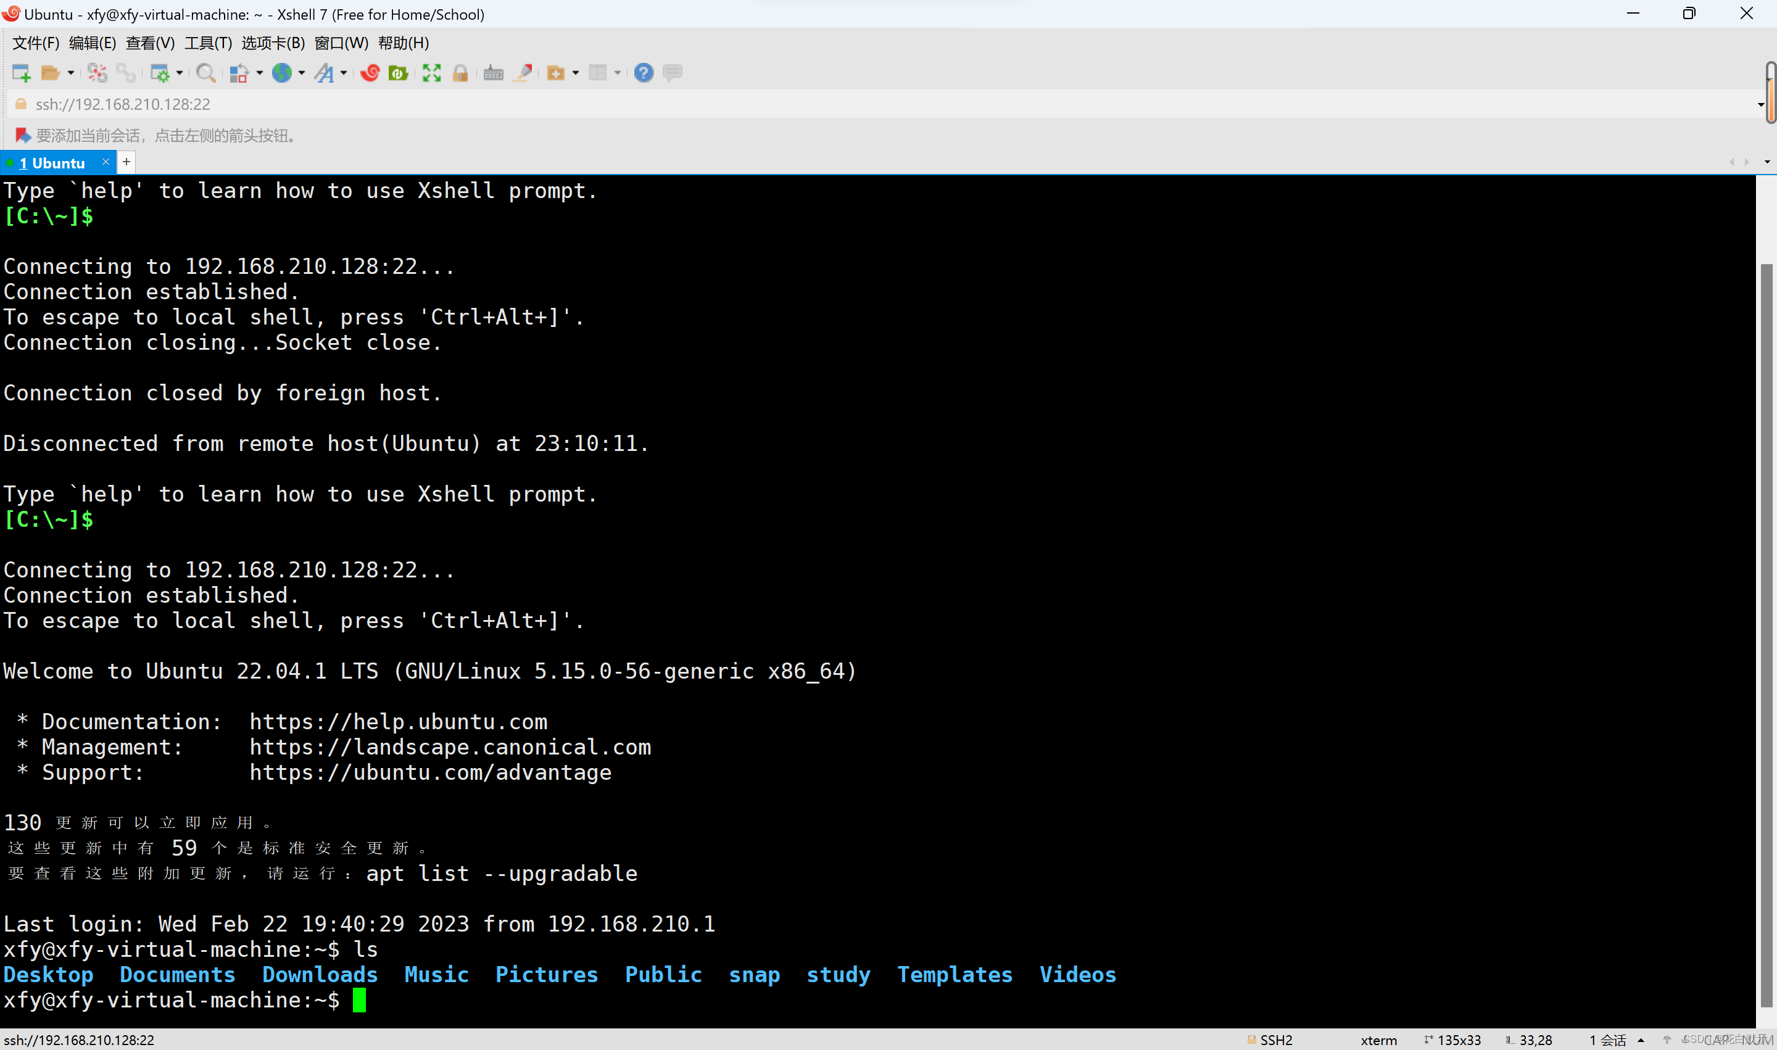
Task: Click the highlight marker icon
Action: tap(523, 73)
